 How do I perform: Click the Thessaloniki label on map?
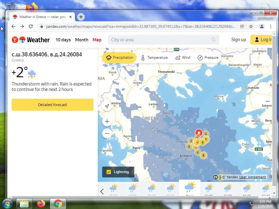(x=166, y=72)
